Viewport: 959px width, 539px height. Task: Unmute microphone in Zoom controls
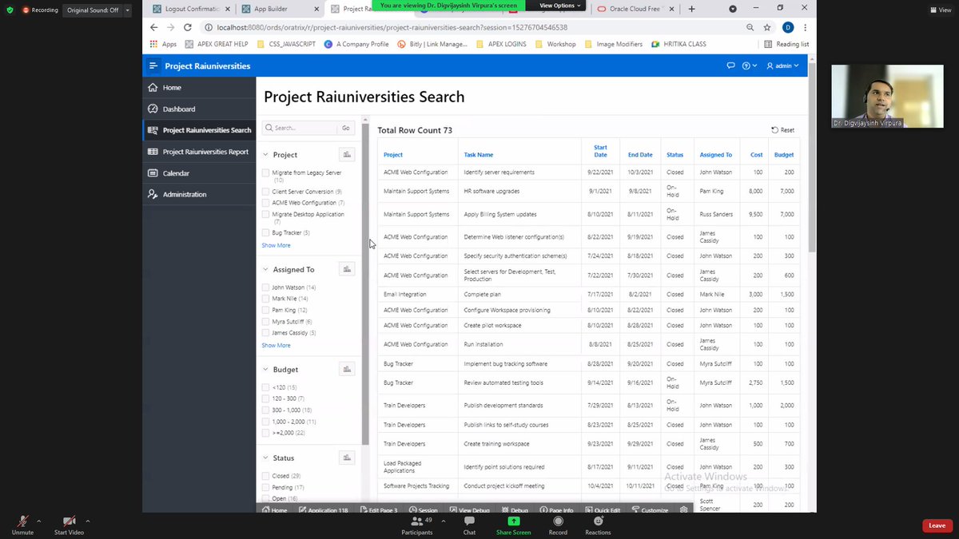[22, 525]
